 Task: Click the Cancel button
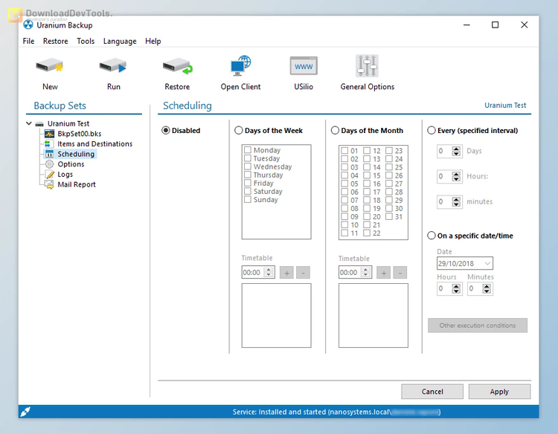432,392
